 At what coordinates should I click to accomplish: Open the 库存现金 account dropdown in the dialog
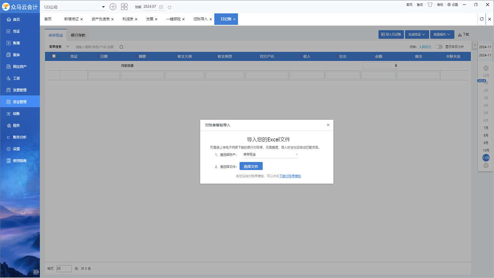coord(270,154)
